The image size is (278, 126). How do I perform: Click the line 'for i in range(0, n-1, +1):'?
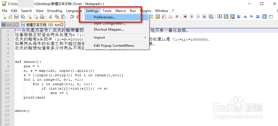click(53, 80)
